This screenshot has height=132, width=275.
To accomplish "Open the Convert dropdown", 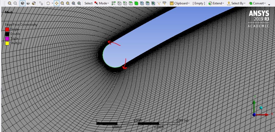I will pyautogui.click(x=257, y=3).
